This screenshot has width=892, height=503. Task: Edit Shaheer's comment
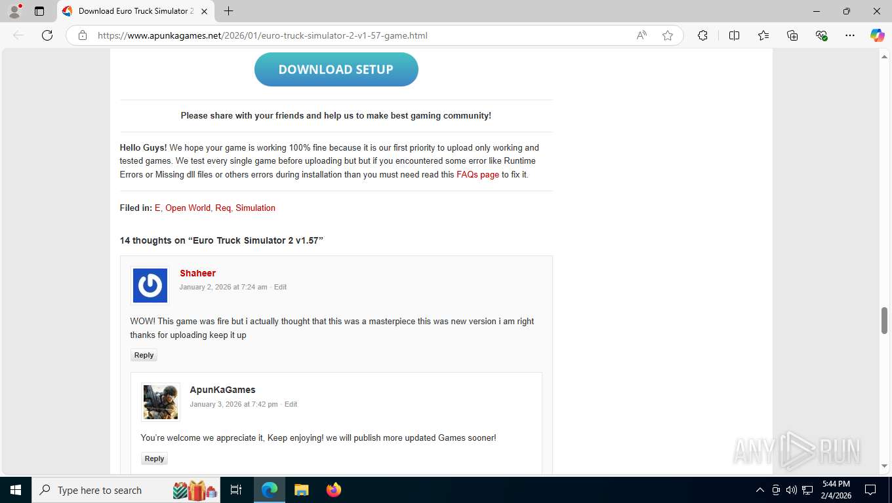[x=280, y=287]
